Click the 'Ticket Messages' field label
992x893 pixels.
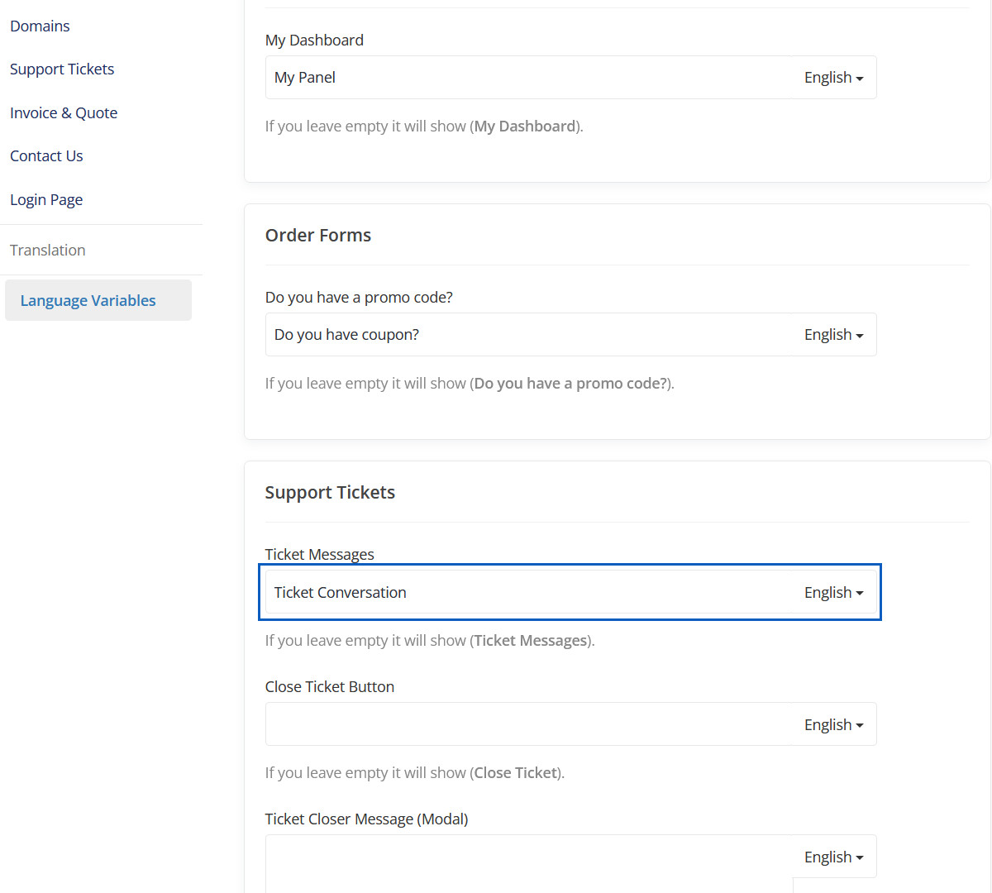pyautogui.click(x=319, y=555)
